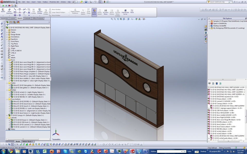The image size is (247, 154).
Task: Collapse the Doors folder in the tree
Action: click(7, 60)
